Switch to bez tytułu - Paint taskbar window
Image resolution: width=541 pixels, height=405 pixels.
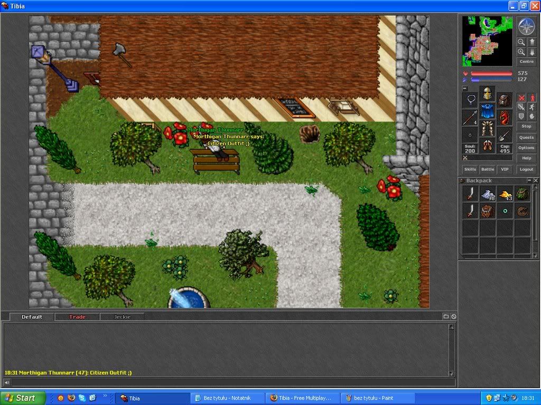point(377,398)
